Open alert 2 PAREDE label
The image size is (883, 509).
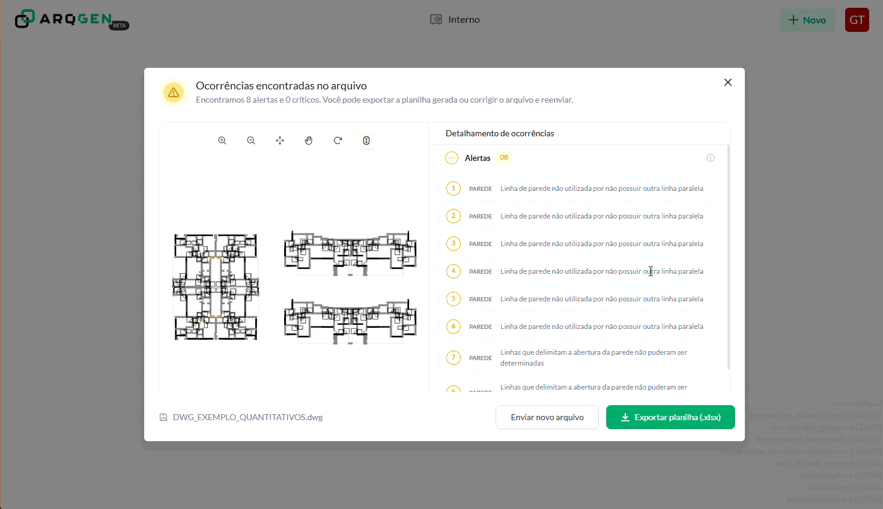[x=481, y=216]
